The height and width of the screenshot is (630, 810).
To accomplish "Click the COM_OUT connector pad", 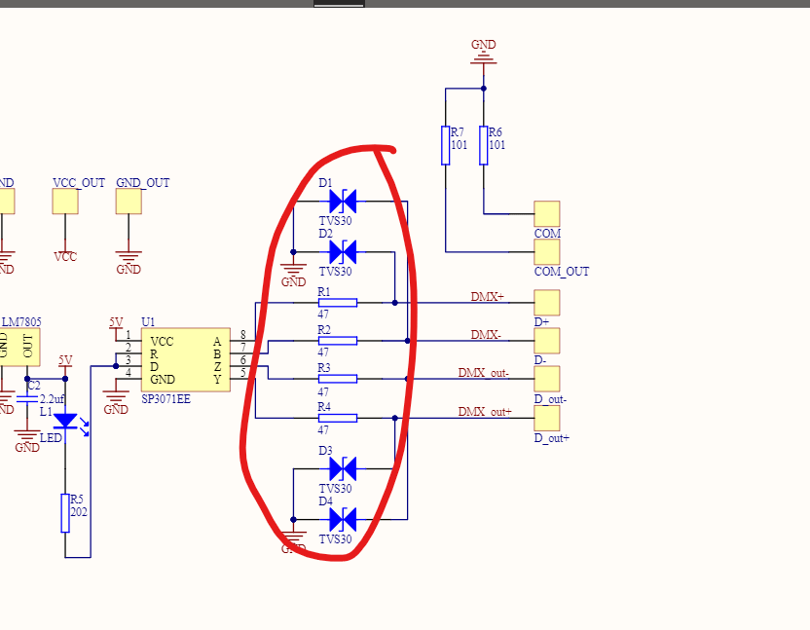I will tap(548, 253).
